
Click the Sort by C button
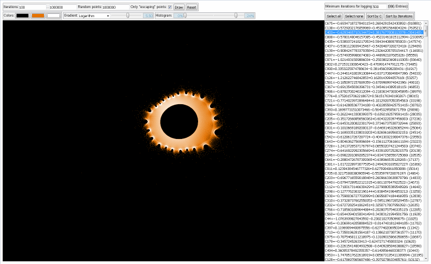[376, 17]
